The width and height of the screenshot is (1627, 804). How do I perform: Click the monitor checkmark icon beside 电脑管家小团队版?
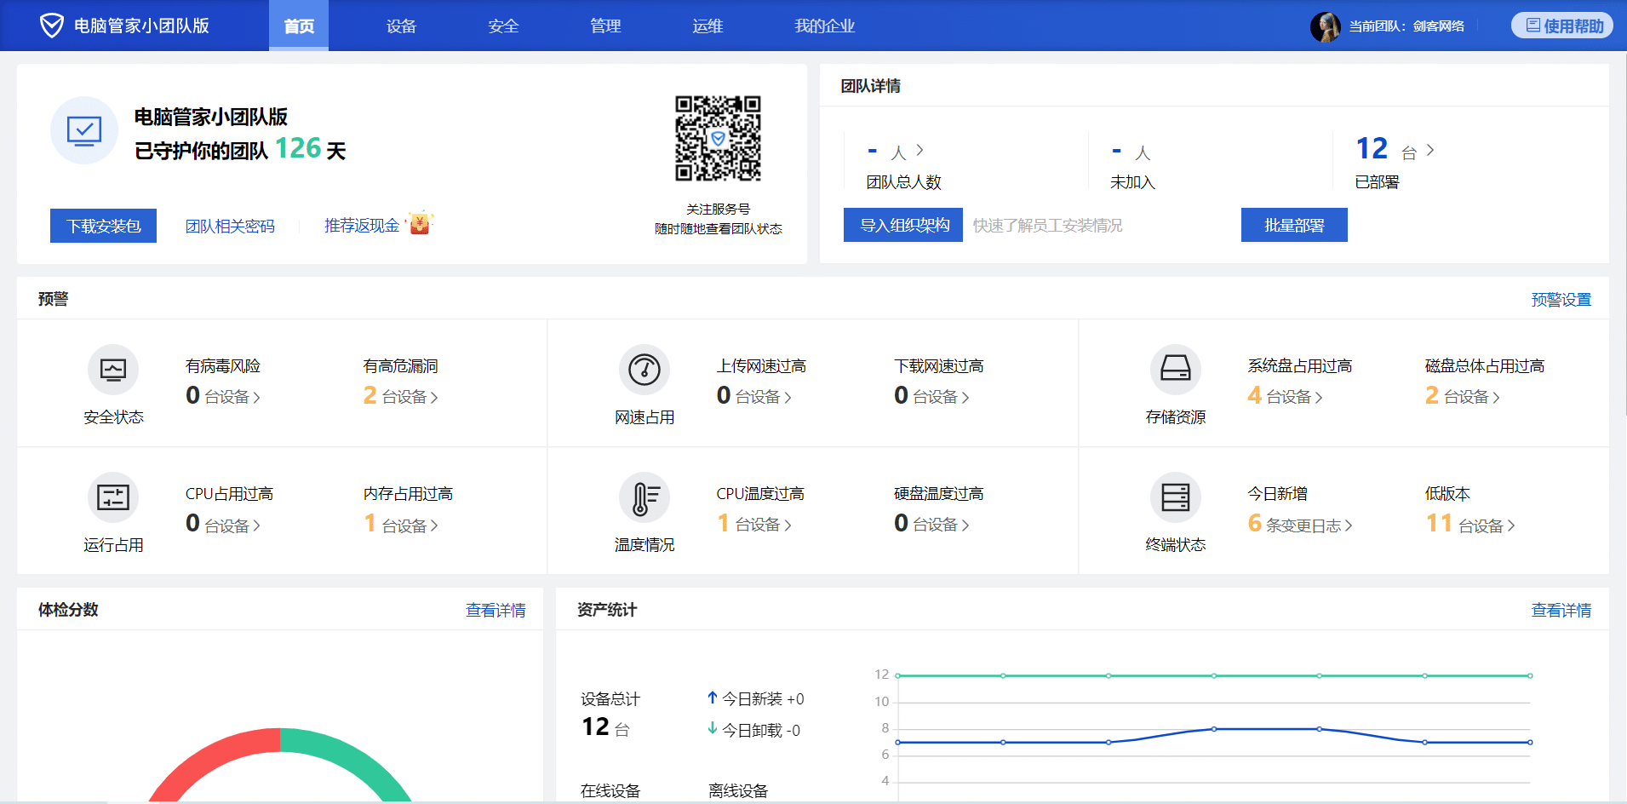(x=84, y=130)
